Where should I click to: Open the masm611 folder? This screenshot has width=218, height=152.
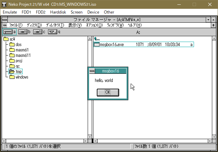(20, 55)
